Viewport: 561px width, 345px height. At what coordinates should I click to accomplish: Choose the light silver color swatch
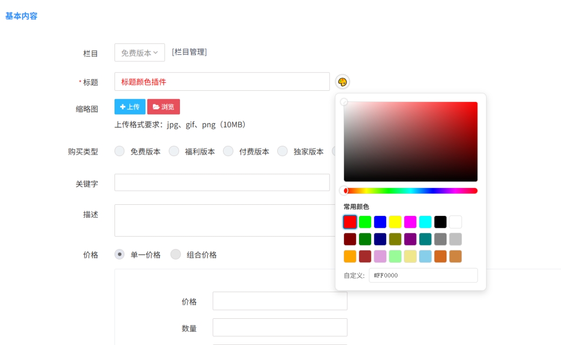(455, 239)
